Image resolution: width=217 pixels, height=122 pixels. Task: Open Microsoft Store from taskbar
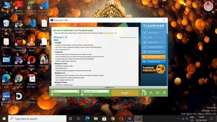point(104,119)
